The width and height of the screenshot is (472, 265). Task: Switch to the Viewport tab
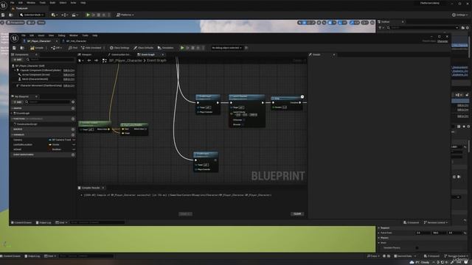pyautogui.click(x=85, y=54)
